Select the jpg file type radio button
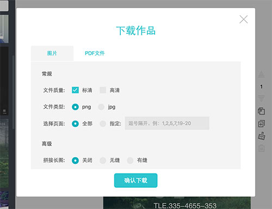The width and height of the screenshot is (272, 209). [x=101, y=107]
